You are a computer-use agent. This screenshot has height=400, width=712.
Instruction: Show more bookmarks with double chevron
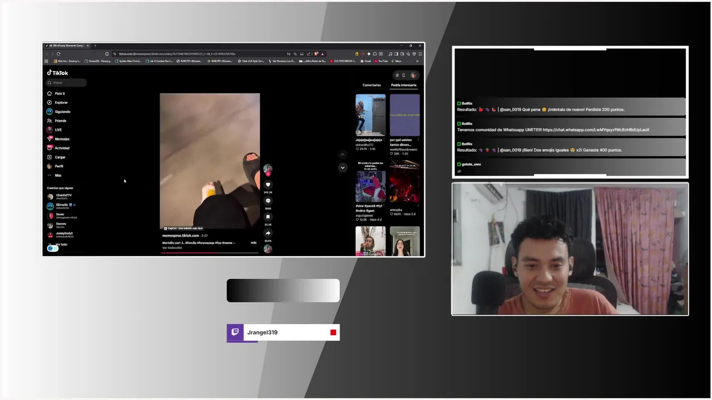(x=417, y=61)
